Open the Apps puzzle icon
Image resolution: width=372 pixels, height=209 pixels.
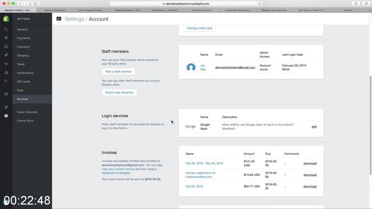6,107
